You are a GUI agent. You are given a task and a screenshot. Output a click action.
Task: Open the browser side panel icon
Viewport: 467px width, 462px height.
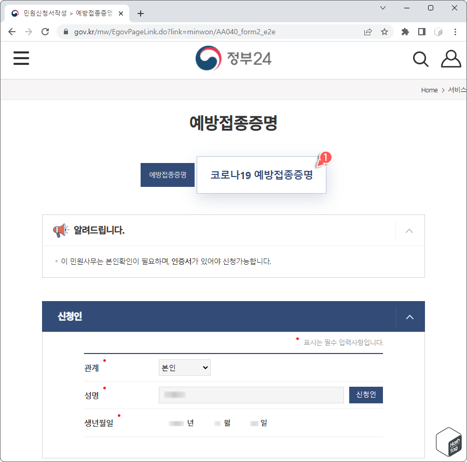(421, 32)
